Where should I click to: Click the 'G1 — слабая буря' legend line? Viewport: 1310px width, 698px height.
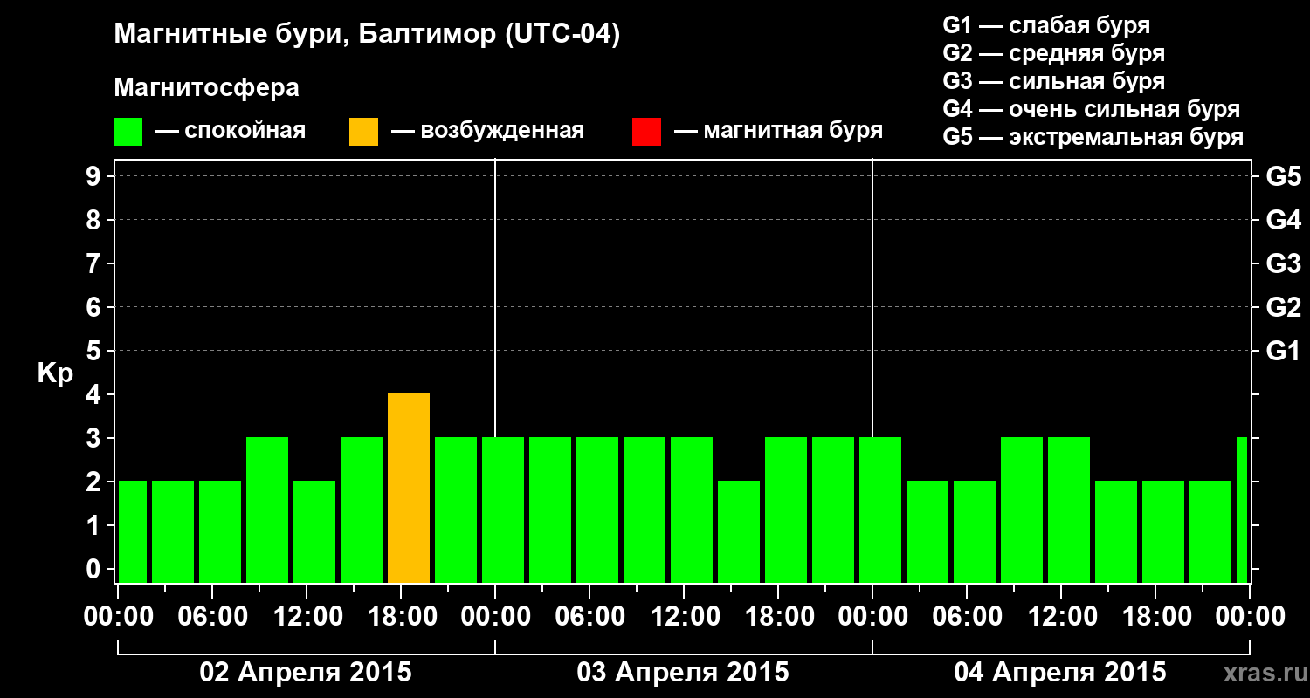click(x=1046, y=25)
